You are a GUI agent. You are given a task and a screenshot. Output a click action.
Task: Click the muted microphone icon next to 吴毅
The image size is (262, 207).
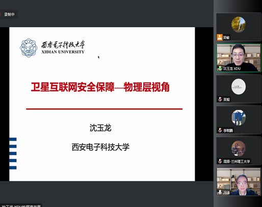pyautogui.click(x=220, y=99)
